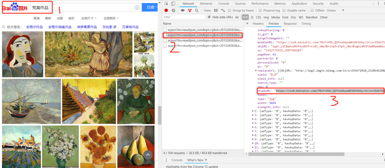
Task: Close the request details pane
Action: (x=247, y=24)
